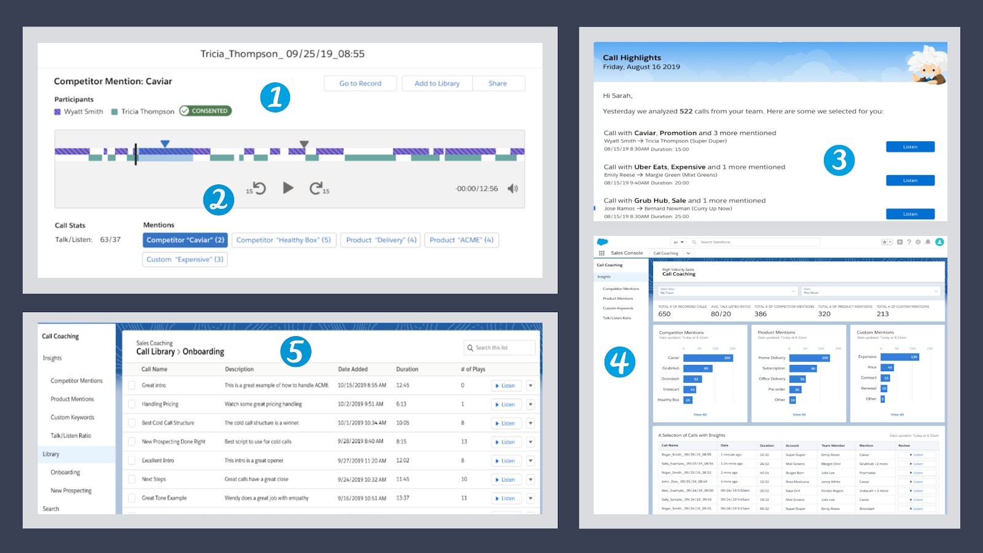The height and width of the screenshot is (553, 983).
Task: Open the Sales Console app launcher grid
Action: (601, 253)
